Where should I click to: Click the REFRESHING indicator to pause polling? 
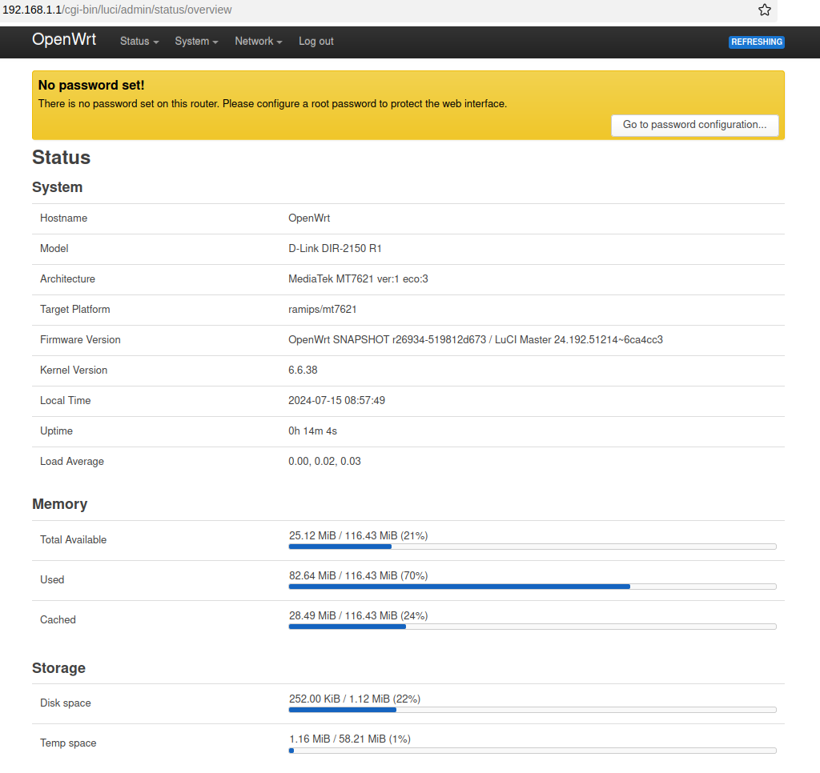pos(756,42)
